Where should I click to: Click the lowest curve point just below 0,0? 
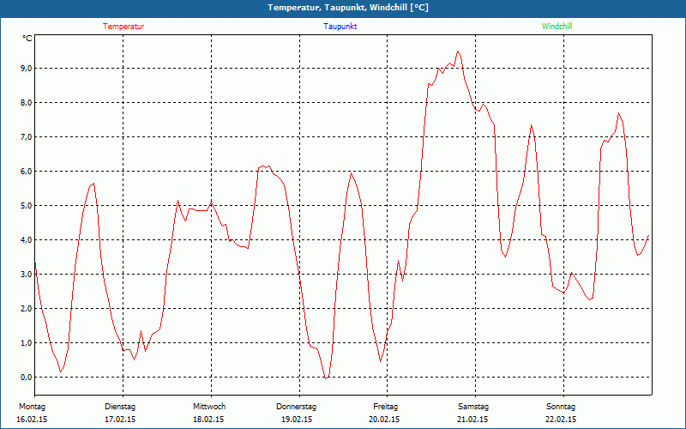(326, 378)
